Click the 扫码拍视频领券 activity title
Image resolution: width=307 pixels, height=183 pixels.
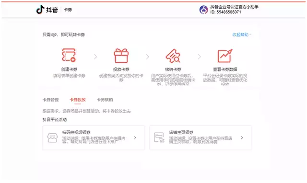click(76, 132)
